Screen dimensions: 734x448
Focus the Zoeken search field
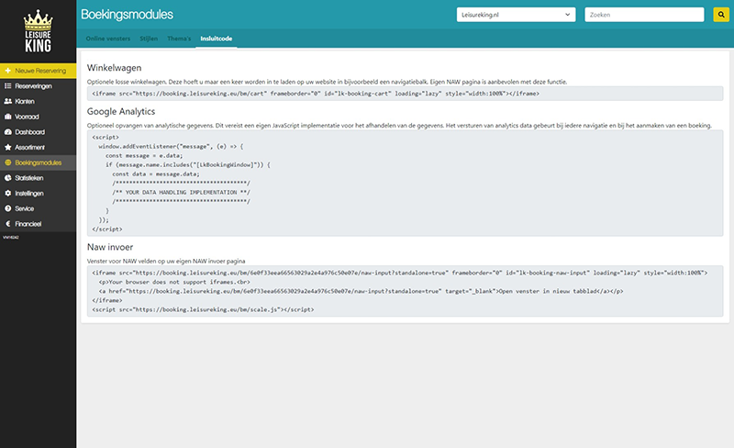click(x=644, y=15)
